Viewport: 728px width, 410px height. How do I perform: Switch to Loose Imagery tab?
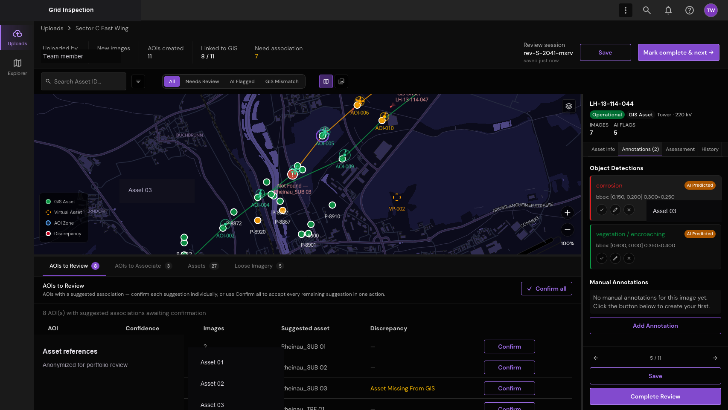tap(259, 266)
